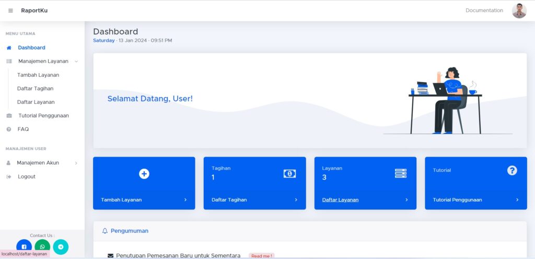Click the RaportKu brand logo text
535x259 pixels.
(x=34, y=10)
